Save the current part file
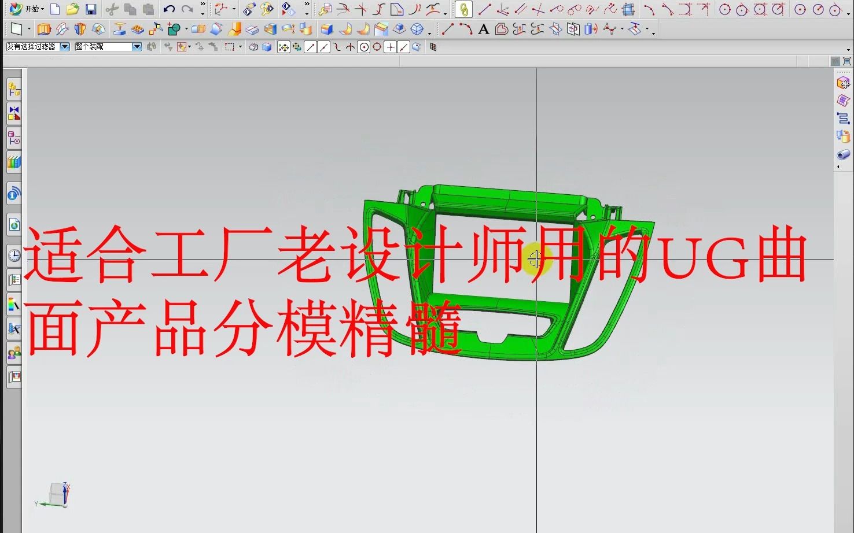The width and height of the screenshot is (854, 533). tap(91, 9)
